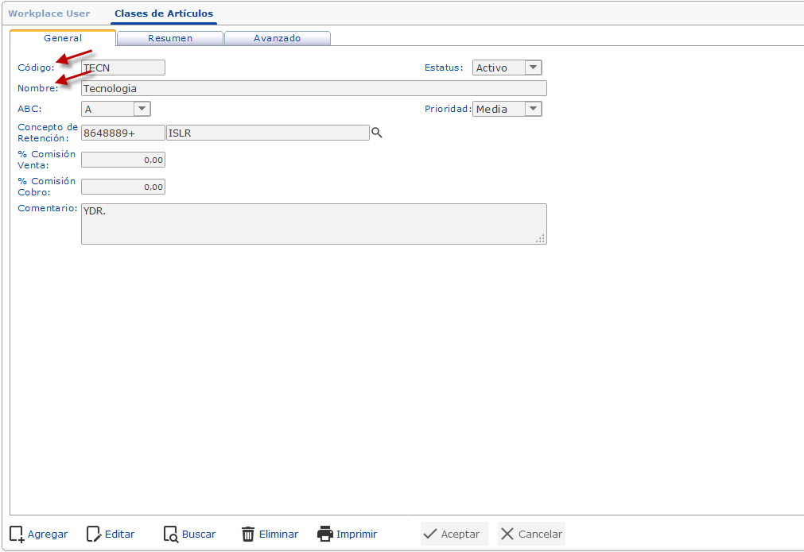Focus the % Comisión Cobro field

[123, 187]
